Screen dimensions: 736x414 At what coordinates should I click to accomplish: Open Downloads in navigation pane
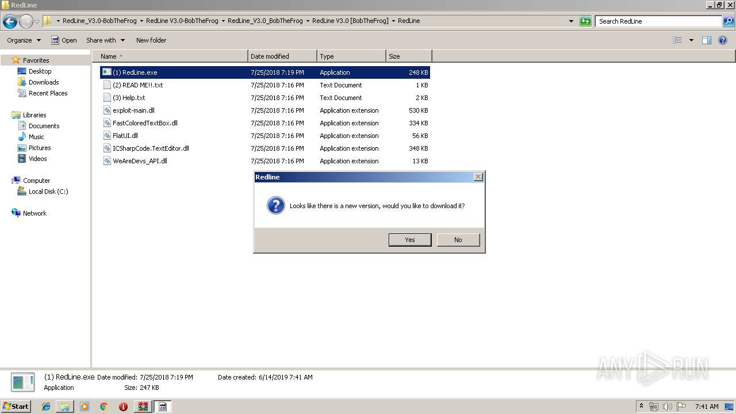point(44,82)
